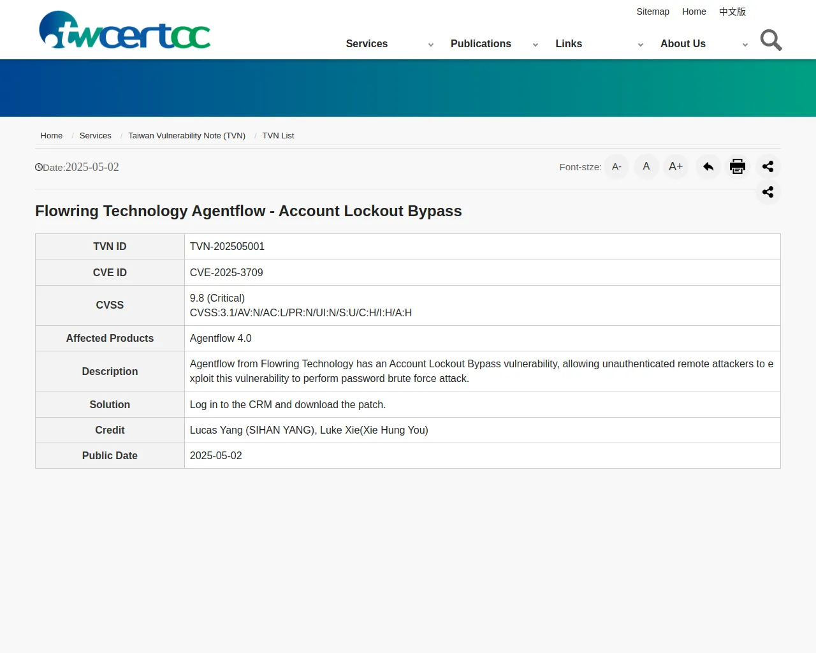
Task: Open the Services menu
Action: click(x=367, y=43)
